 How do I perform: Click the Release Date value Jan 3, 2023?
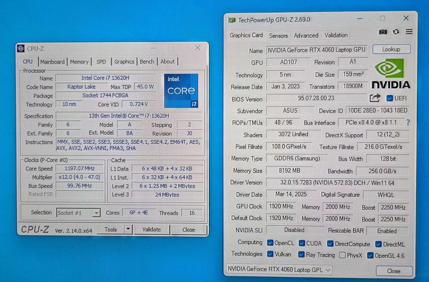[285, 86]
